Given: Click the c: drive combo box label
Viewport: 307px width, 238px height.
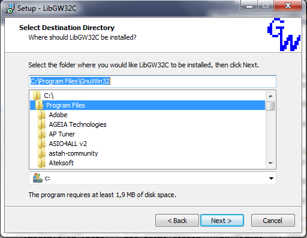Looking at the screenshot, I should pos(47,178).
